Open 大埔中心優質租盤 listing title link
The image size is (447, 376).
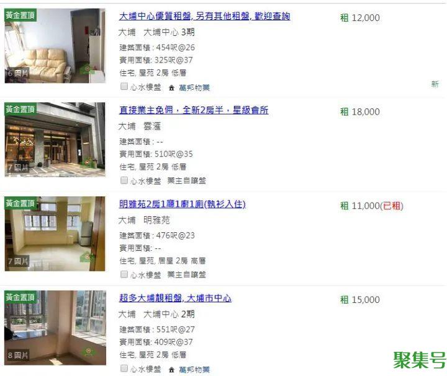pyautogui.click(x=204, y=16)
